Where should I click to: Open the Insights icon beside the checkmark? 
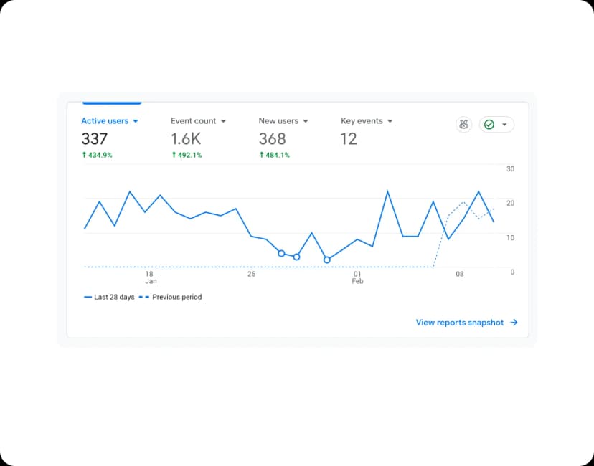(464, 125)
